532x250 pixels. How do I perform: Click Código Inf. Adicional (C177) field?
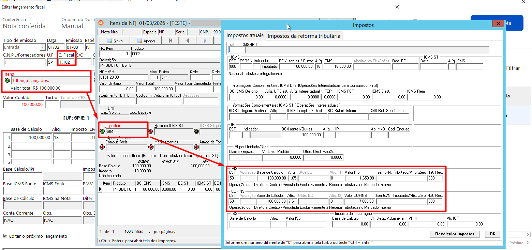(159, 101)
